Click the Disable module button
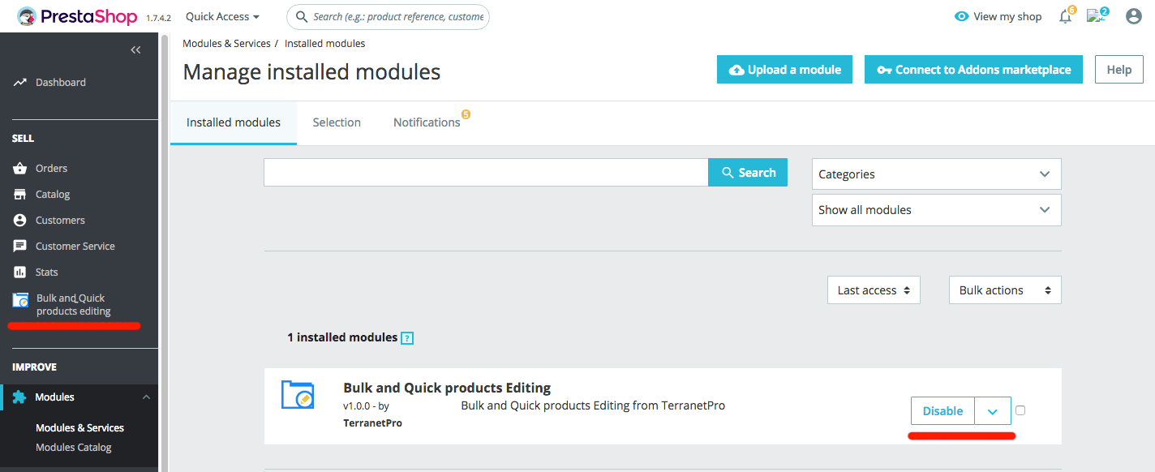Screen dimensions: 1155x472 (942, 411)
